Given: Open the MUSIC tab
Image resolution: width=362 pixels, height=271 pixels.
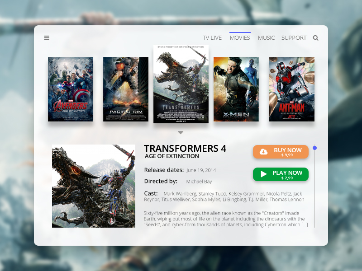Looking at the screenshot, I should point(266,38).
